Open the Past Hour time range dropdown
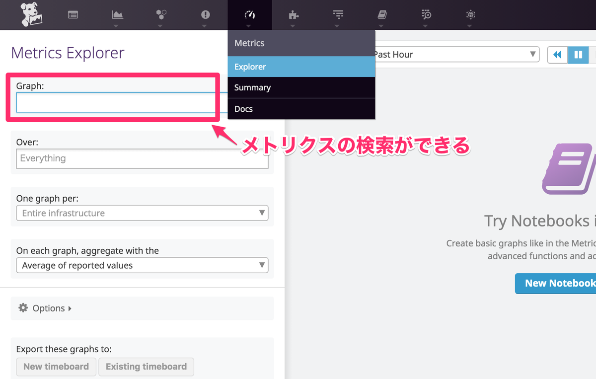 [x=455, y=55]
